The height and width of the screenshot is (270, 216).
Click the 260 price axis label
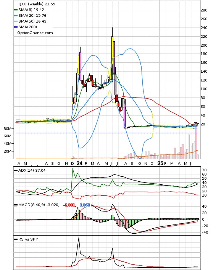click(x=204, y=19)
